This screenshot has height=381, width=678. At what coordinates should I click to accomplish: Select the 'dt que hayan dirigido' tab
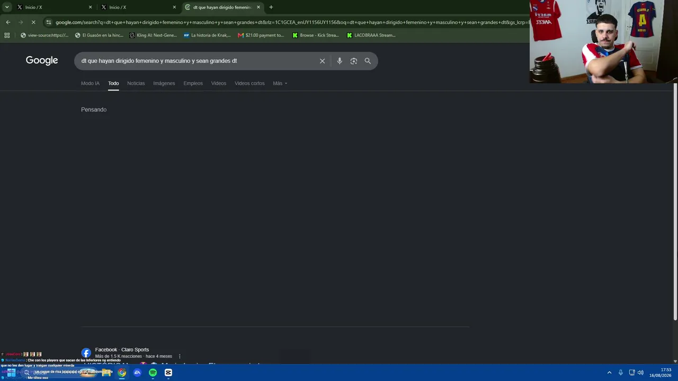coord(222,7)
